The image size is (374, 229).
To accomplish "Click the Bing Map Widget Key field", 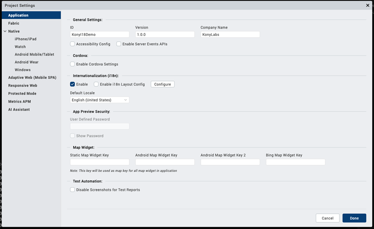I will pos(295,162).
